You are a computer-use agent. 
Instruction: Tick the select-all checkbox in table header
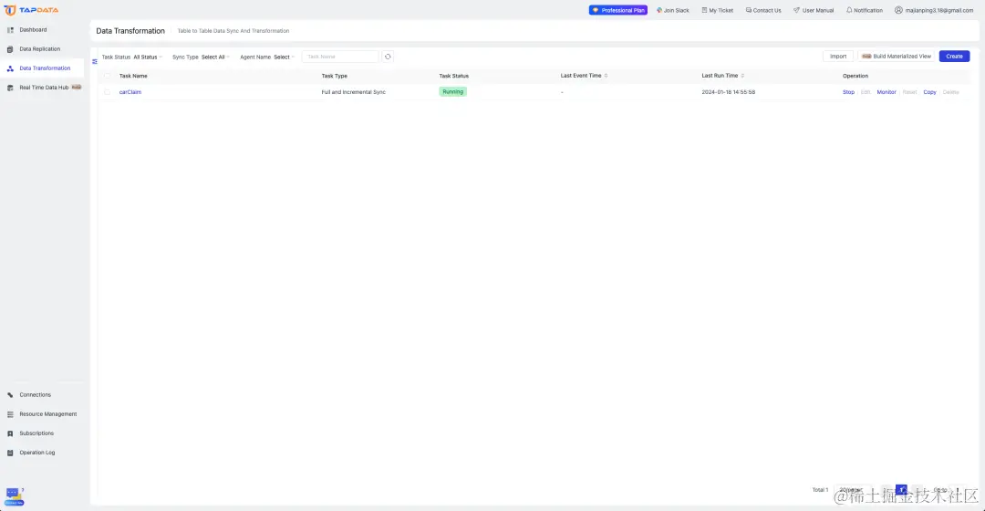[107, 76]
